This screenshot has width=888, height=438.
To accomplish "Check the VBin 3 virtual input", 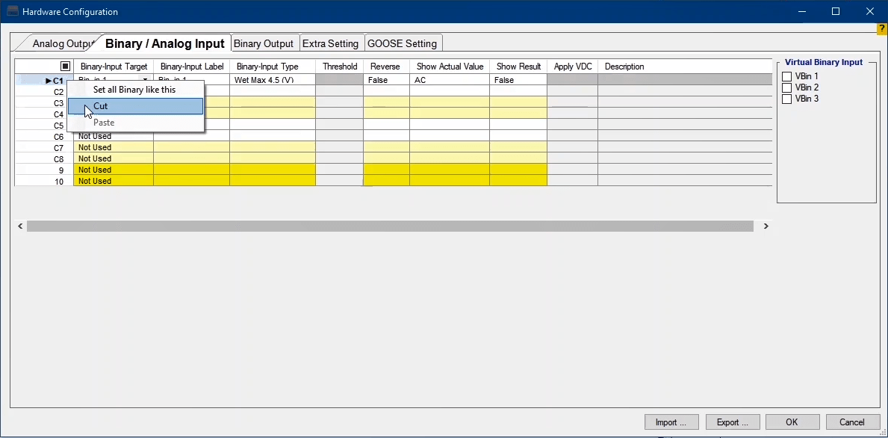I will click(x=786, y=99).
